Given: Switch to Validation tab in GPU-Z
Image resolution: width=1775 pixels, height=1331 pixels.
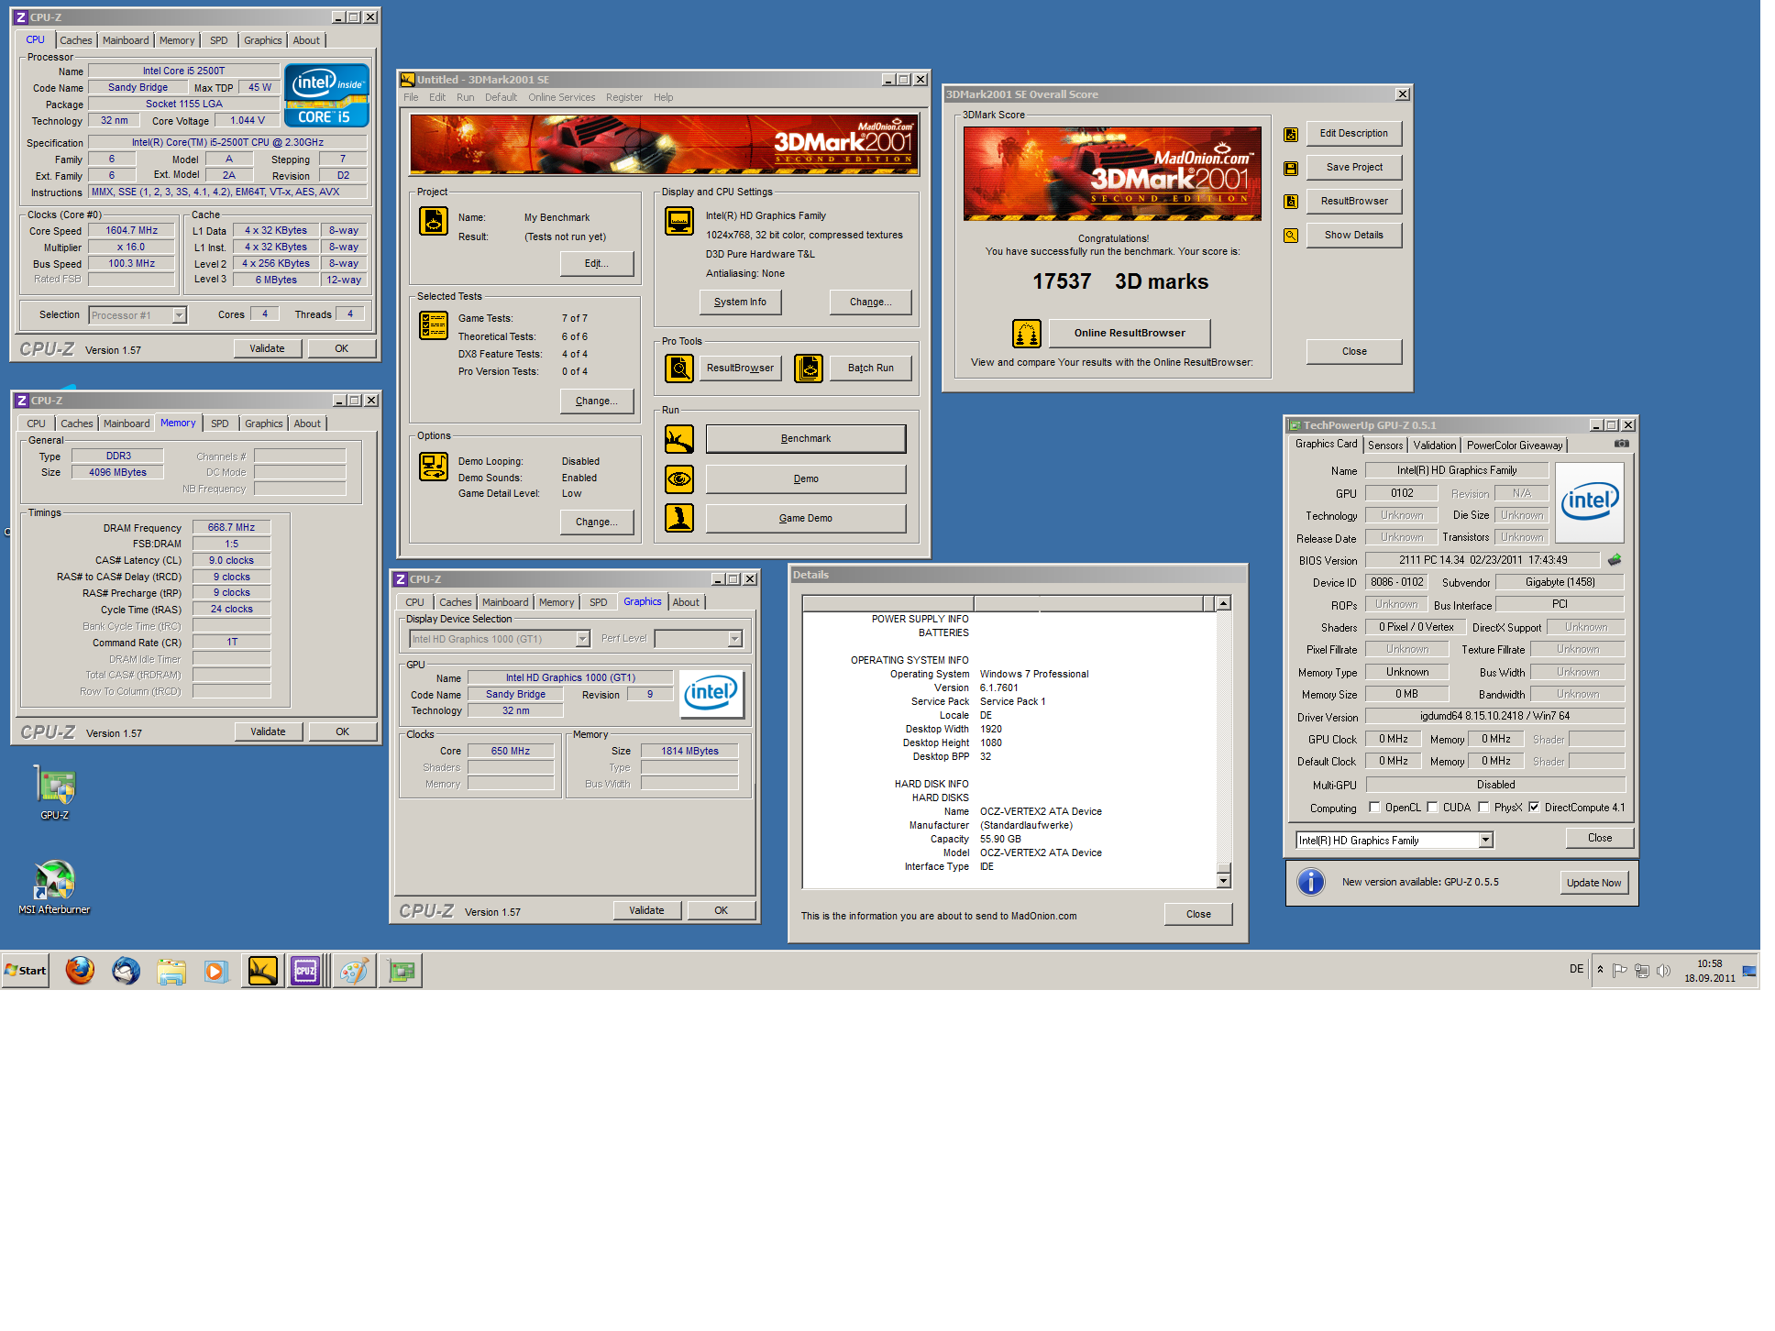Looking at the screenshot, I should click(1434, 445).
